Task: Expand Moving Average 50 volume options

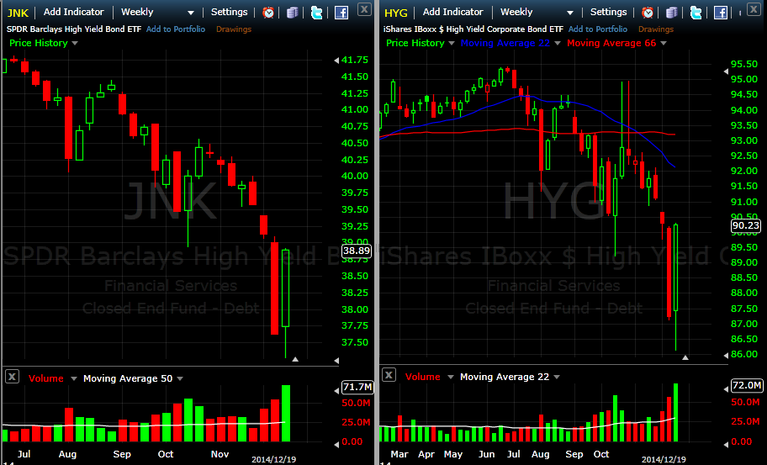Action: click(x=180, y=378)
